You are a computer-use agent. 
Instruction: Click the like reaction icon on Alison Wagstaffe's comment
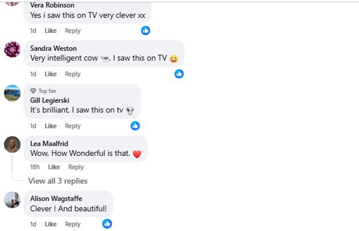(107, 224)
